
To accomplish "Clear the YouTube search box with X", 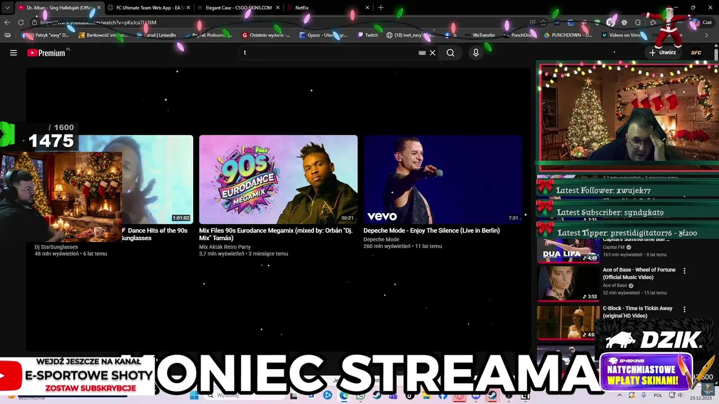I will 433,53.
